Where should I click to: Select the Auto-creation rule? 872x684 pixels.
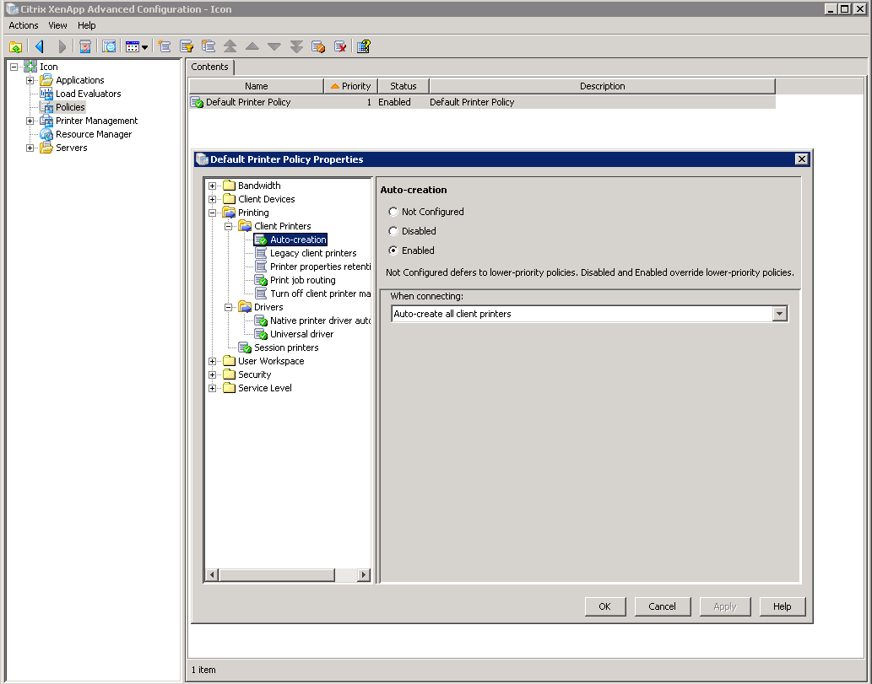point(298,240)
